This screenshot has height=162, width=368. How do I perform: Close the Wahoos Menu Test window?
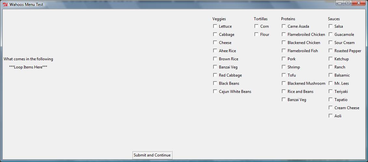coord(358,3)
